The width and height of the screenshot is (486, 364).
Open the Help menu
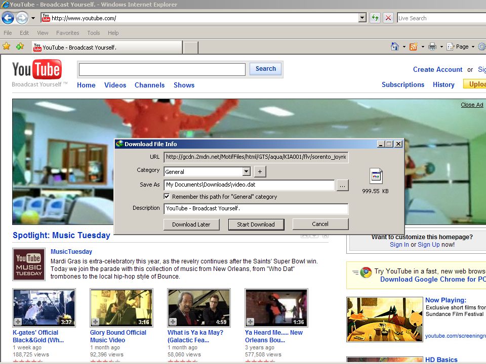pyautogui.click(x=113, y=33)
